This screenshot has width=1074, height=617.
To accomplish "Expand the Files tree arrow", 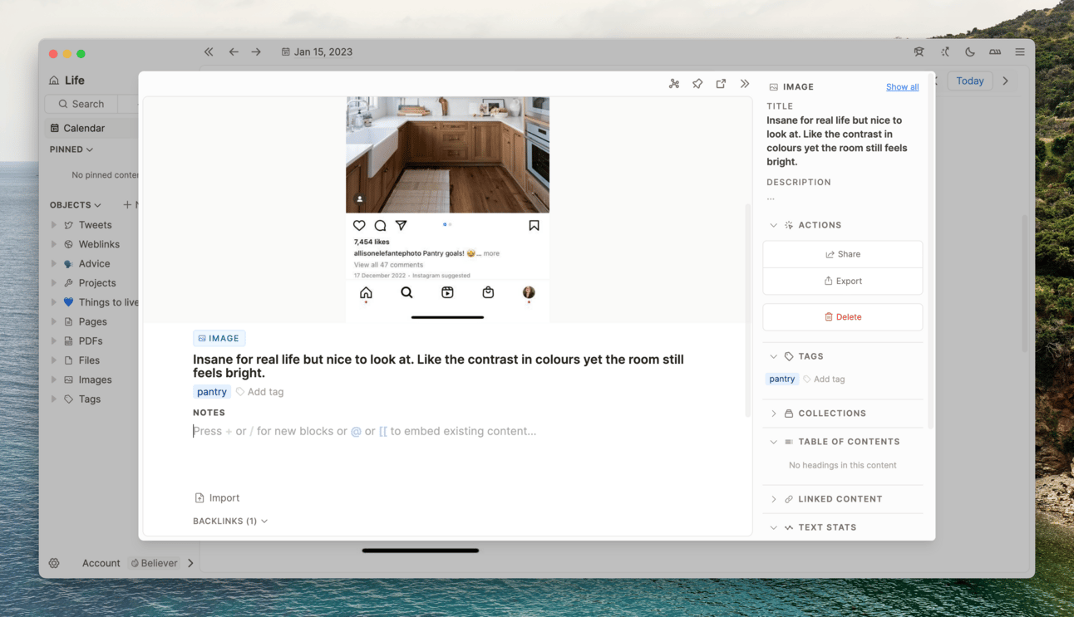I will 54,360.
